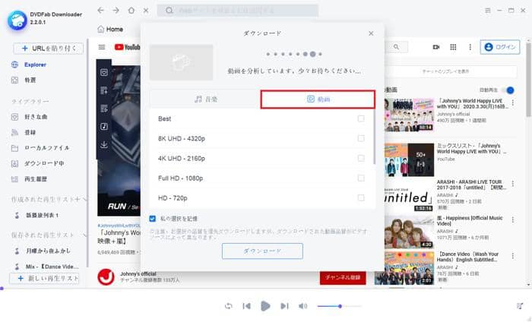Viewport: 532px width, 322px height.
Task: Open ローカルファイル local files
Action: point(46,148)
